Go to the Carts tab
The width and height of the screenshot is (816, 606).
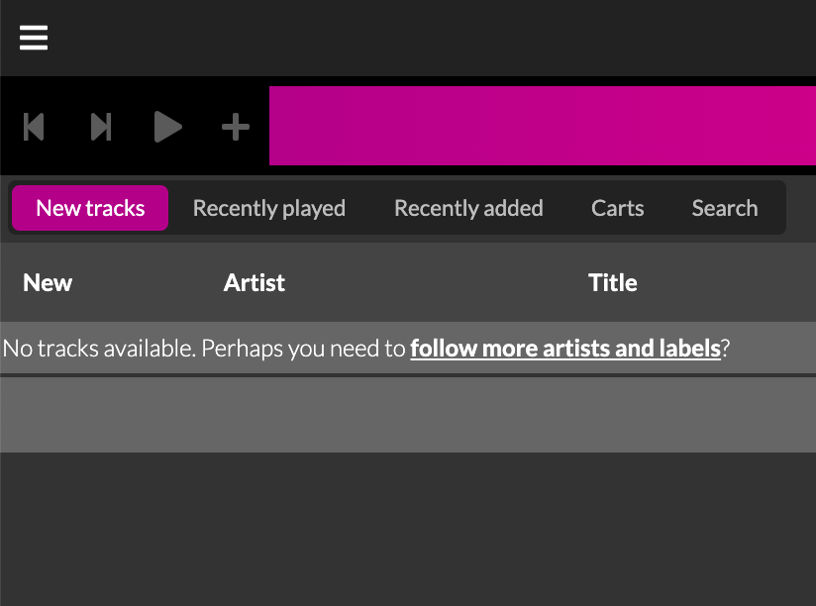[617, 208]
